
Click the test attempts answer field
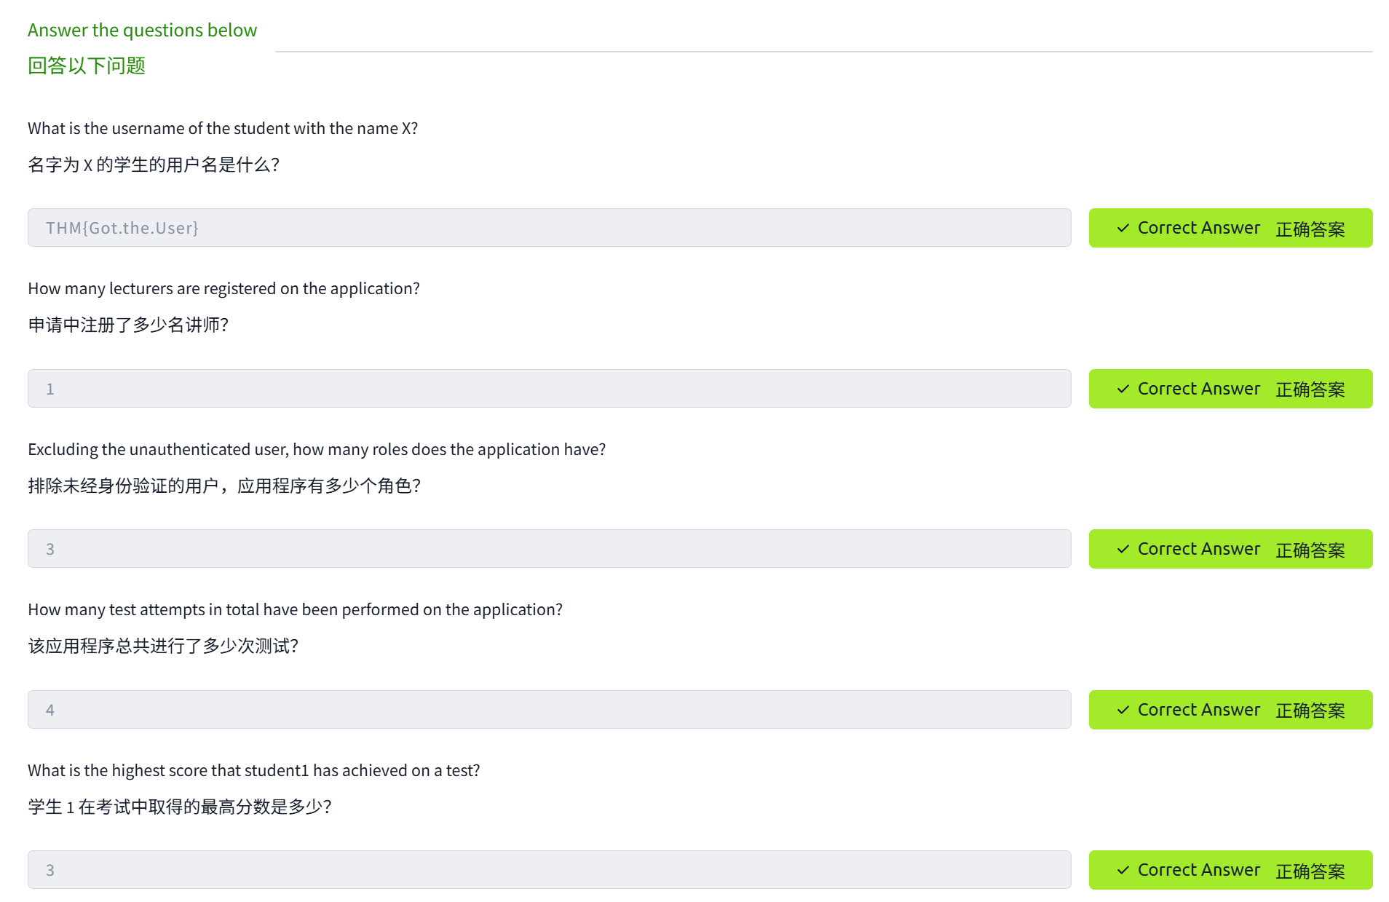pyautogui.click(x=549, y=710)
